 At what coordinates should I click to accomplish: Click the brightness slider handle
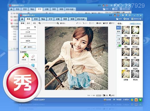point(28,30)
